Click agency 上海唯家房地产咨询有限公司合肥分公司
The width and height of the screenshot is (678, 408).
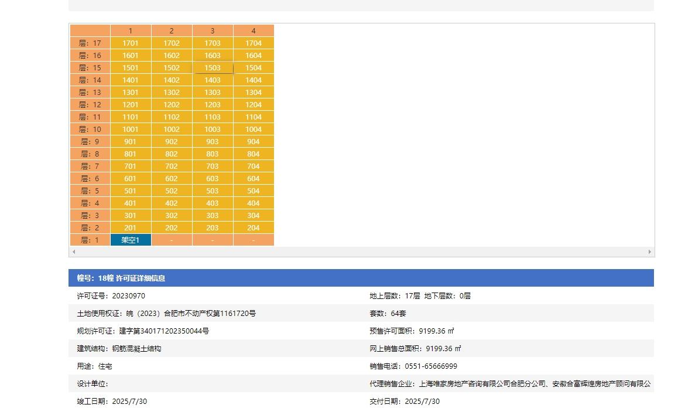coord(482,384)
